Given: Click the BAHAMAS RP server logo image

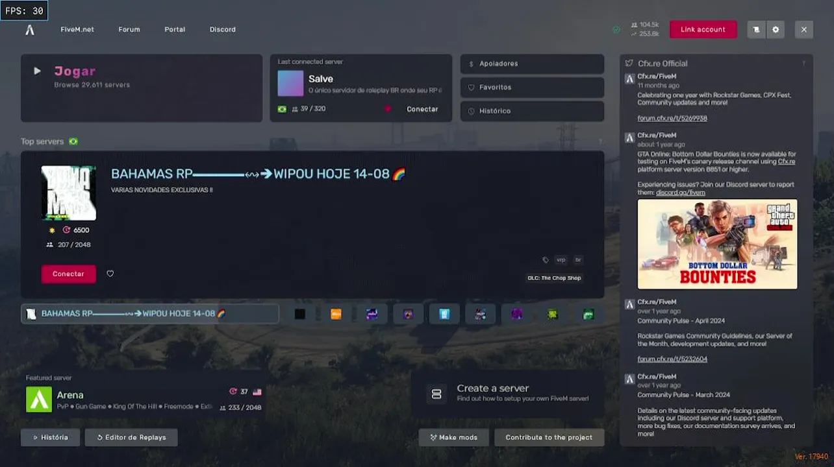Looking at the screenshot, I should click(69, 193).
